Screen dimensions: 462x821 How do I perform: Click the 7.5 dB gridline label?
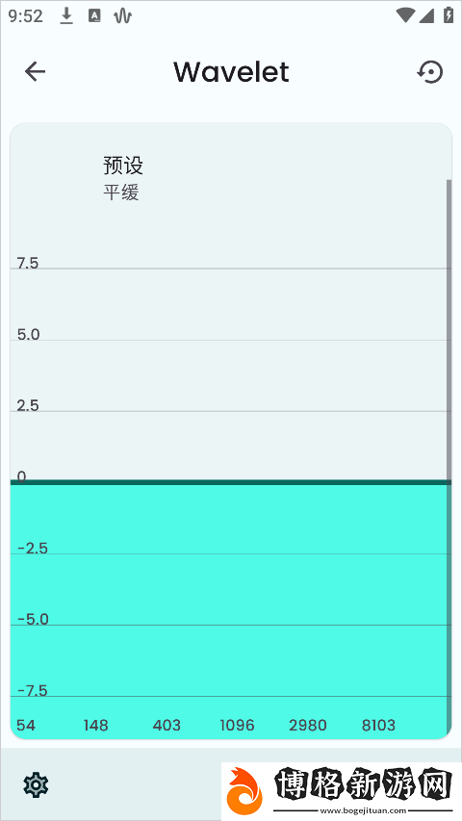[28, 263]
